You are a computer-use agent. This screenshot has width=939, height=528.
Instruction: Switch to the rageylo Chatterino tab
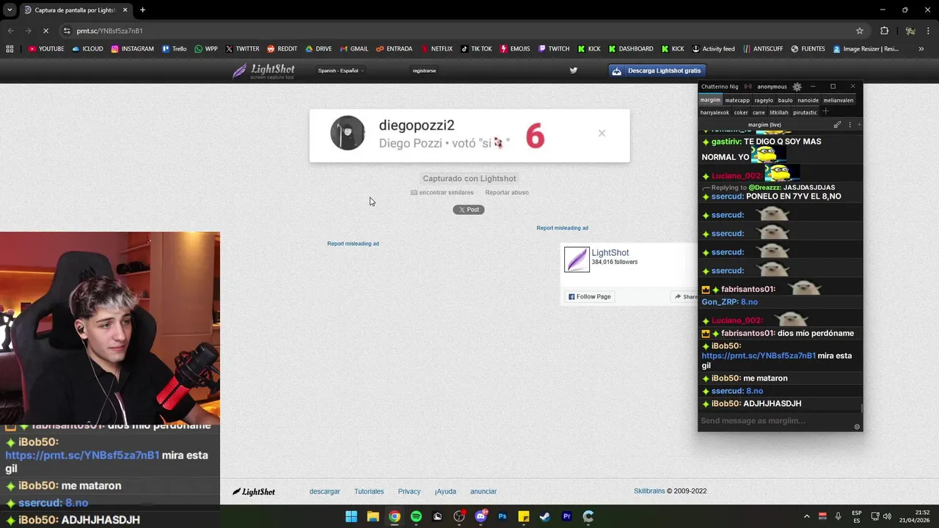[x=764, y=100]
